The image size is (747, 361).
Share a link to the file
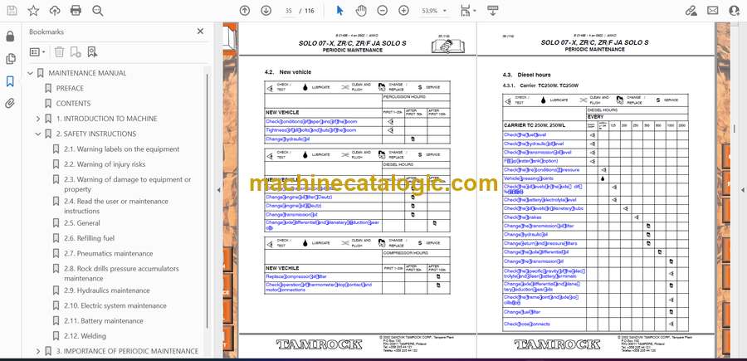[x=691, y=11]
